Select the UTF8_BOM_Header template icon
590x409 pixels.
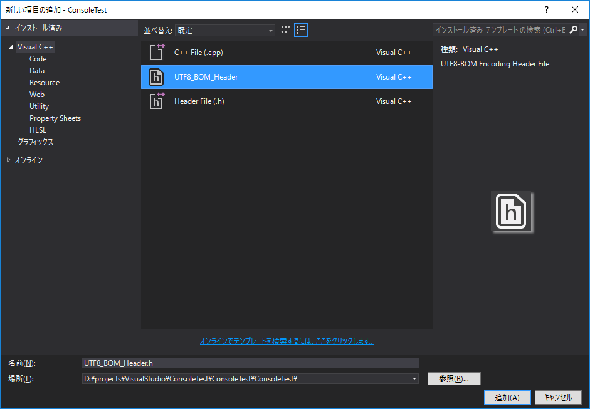click(156, 76)
